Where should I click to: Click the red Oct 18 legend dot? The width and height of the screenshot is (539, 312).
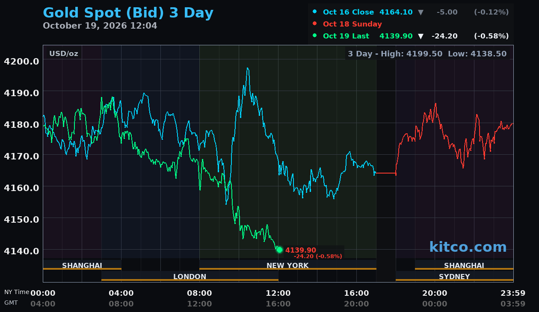click(x=315, y=24)
